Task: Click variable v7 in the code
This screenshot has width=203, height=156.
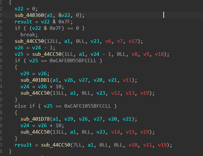Action: click(x=120, y=41)
